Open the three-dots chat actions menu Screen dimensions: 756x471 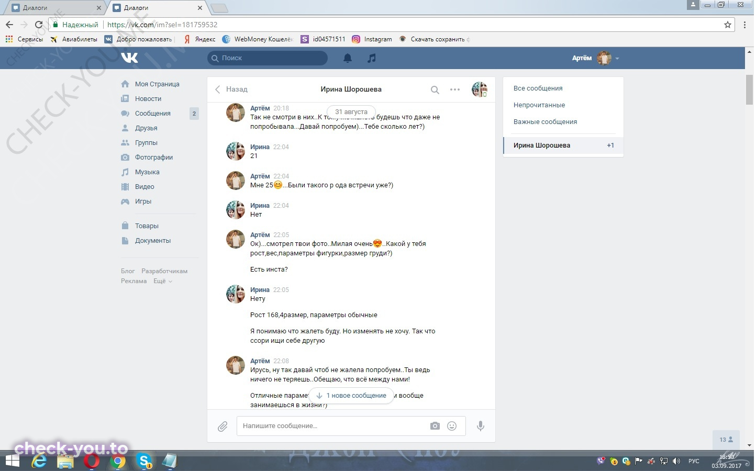pos(455,89)
